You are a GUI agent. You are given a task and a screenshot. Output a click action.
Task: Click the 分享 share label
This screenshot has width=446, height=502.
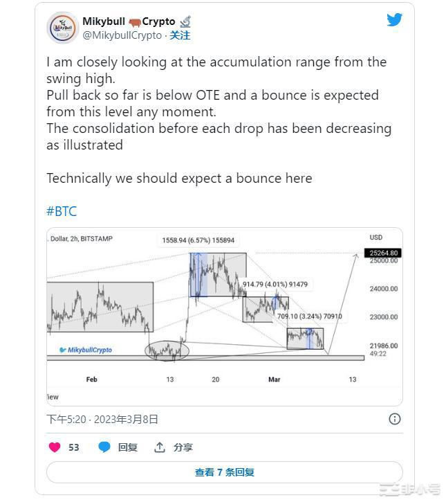coord(183,447)
